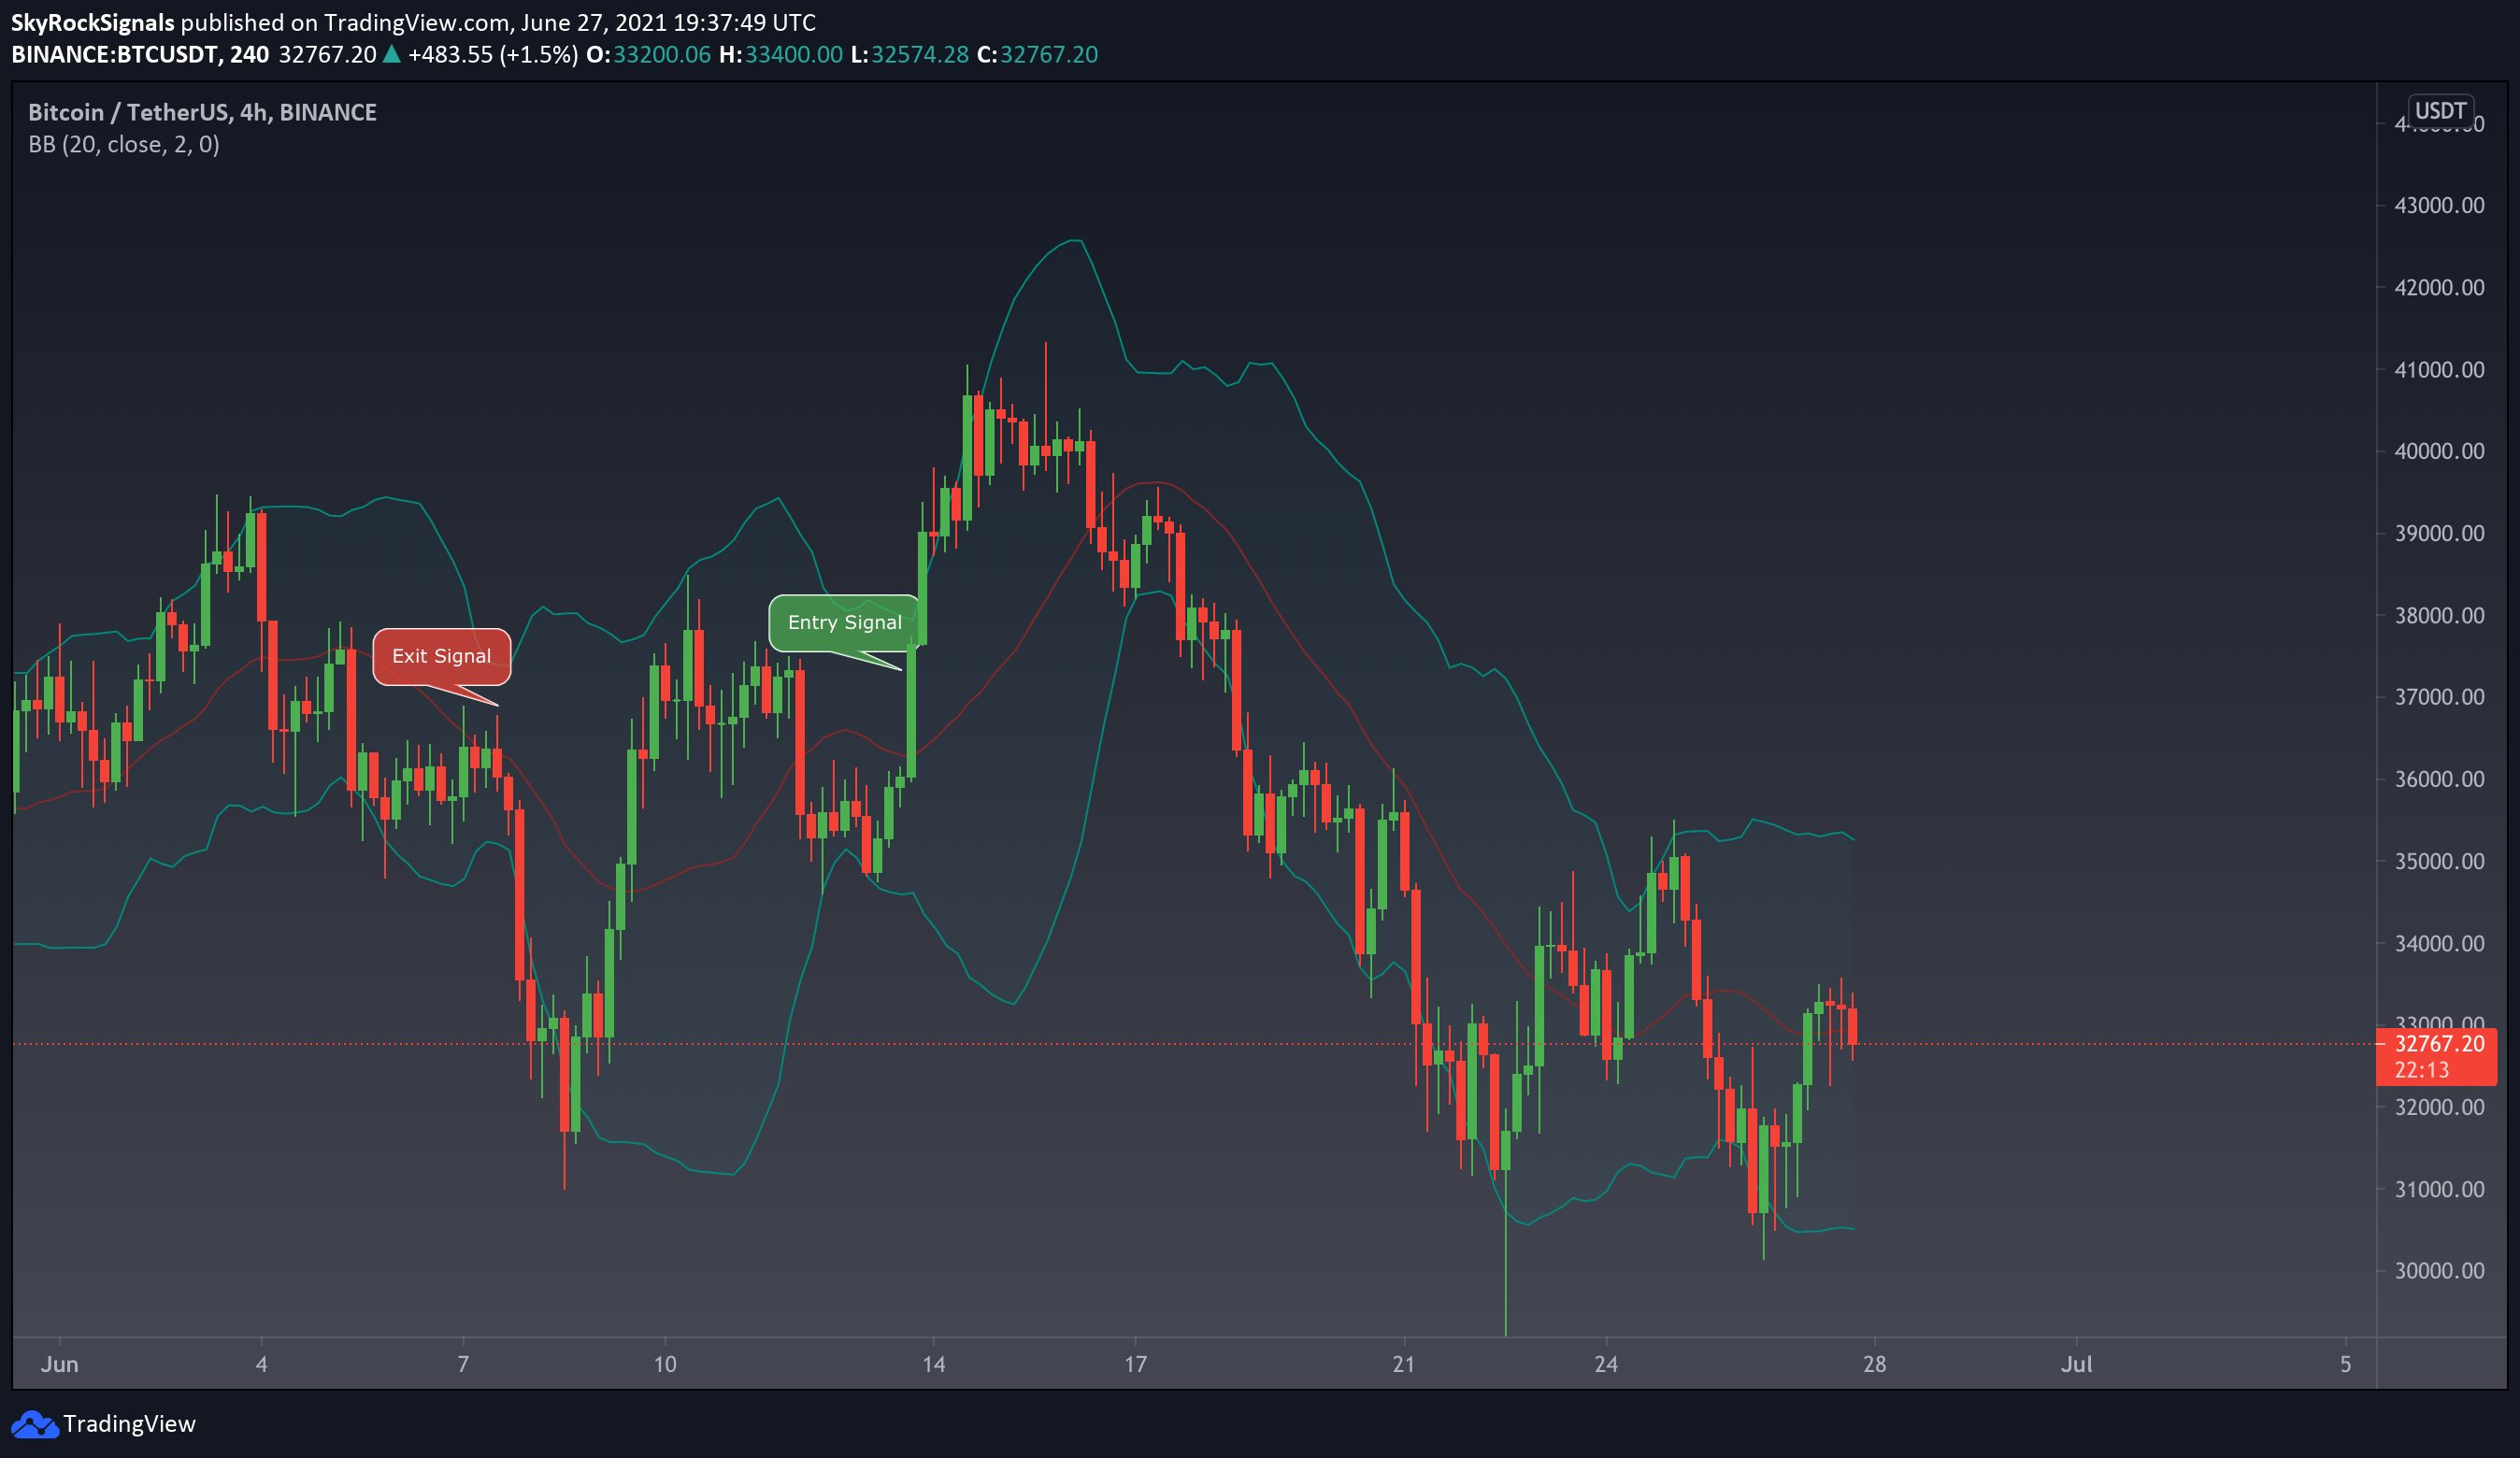Click the SkyRockSignals author name
The height and width of the screenshot is (1458, 2520).
click(93, 22)
